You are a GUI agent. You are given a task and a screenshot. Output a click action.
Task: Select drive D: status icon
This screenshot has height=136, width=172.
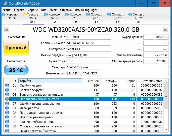[x=67, y=14]
